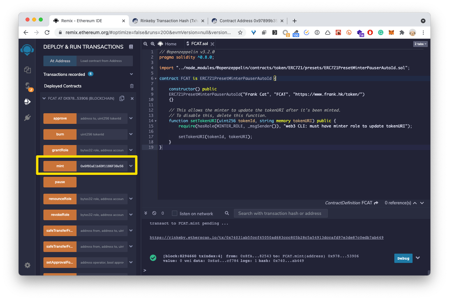Copy the deployed FCAT contract address
This screenshot has height=300, width=449.
click(x=122, y=98)
